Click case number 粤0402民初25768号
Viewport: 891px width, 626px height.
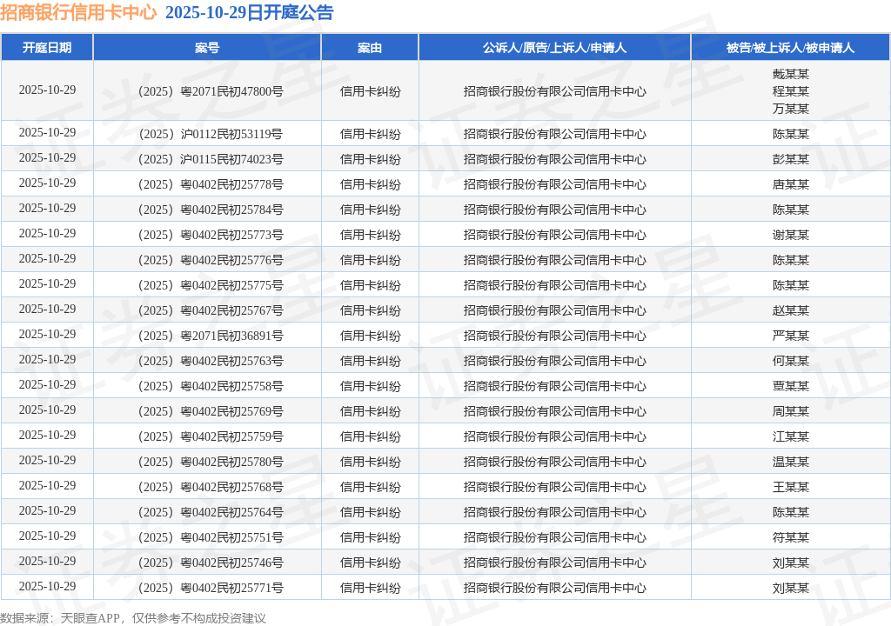tap(231, 487)
